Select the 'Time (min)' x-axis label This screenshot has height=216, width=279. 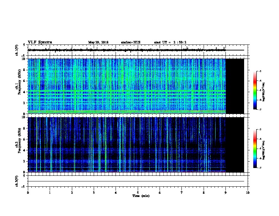[x=141, y=196]
